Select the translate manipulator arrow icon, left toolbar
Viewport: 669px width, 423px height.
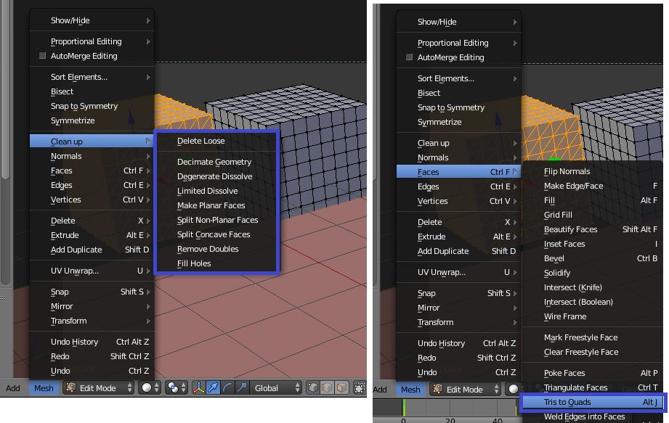pos(213,388)
